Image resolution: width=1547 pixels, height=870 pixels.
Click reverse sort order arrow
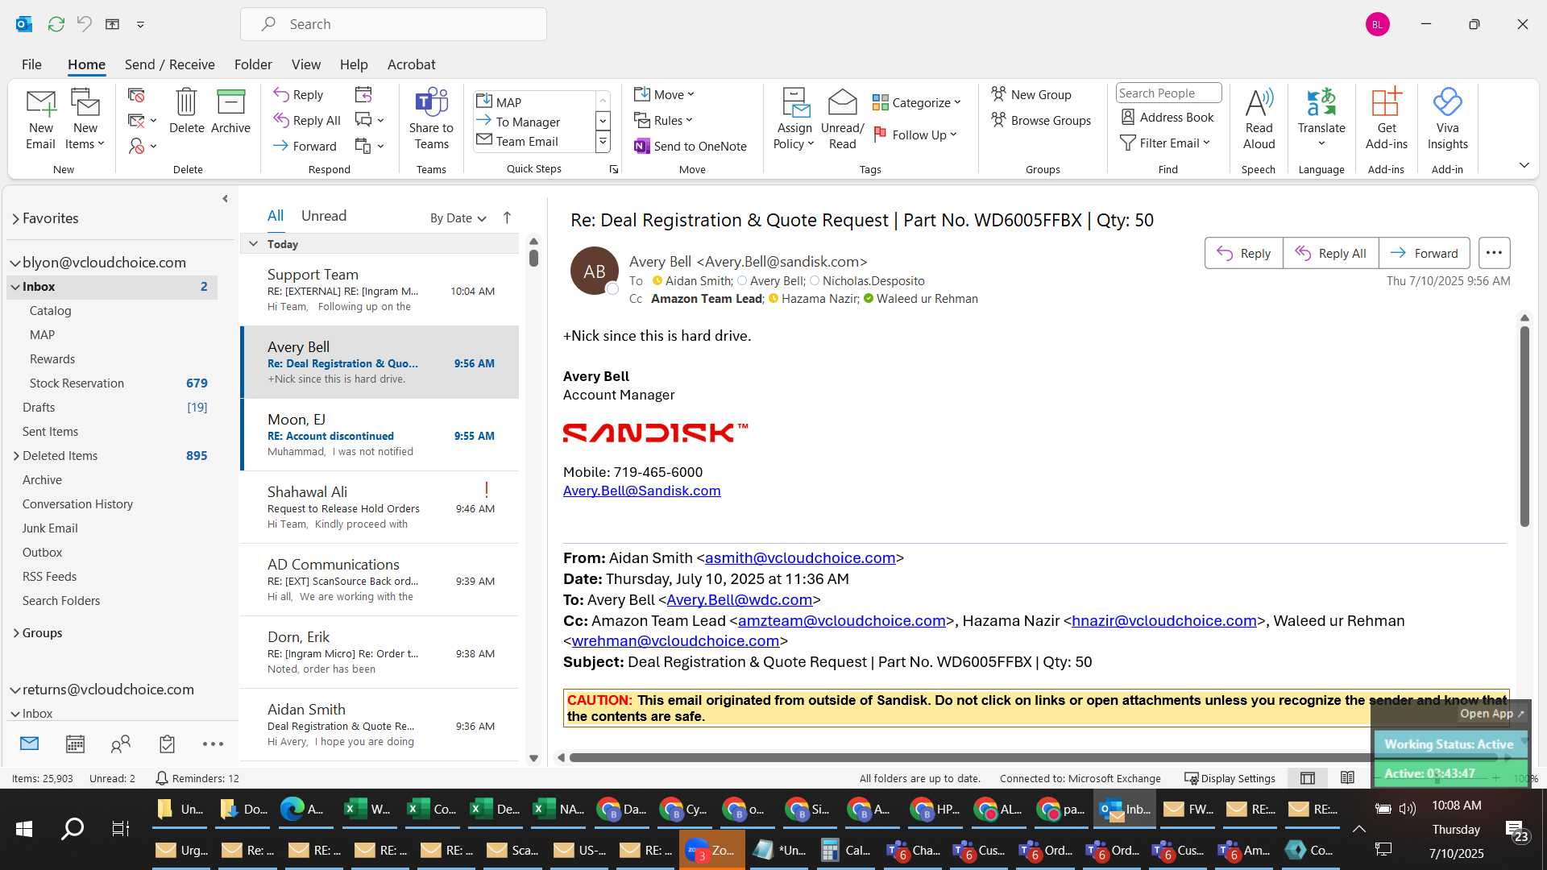507,217
